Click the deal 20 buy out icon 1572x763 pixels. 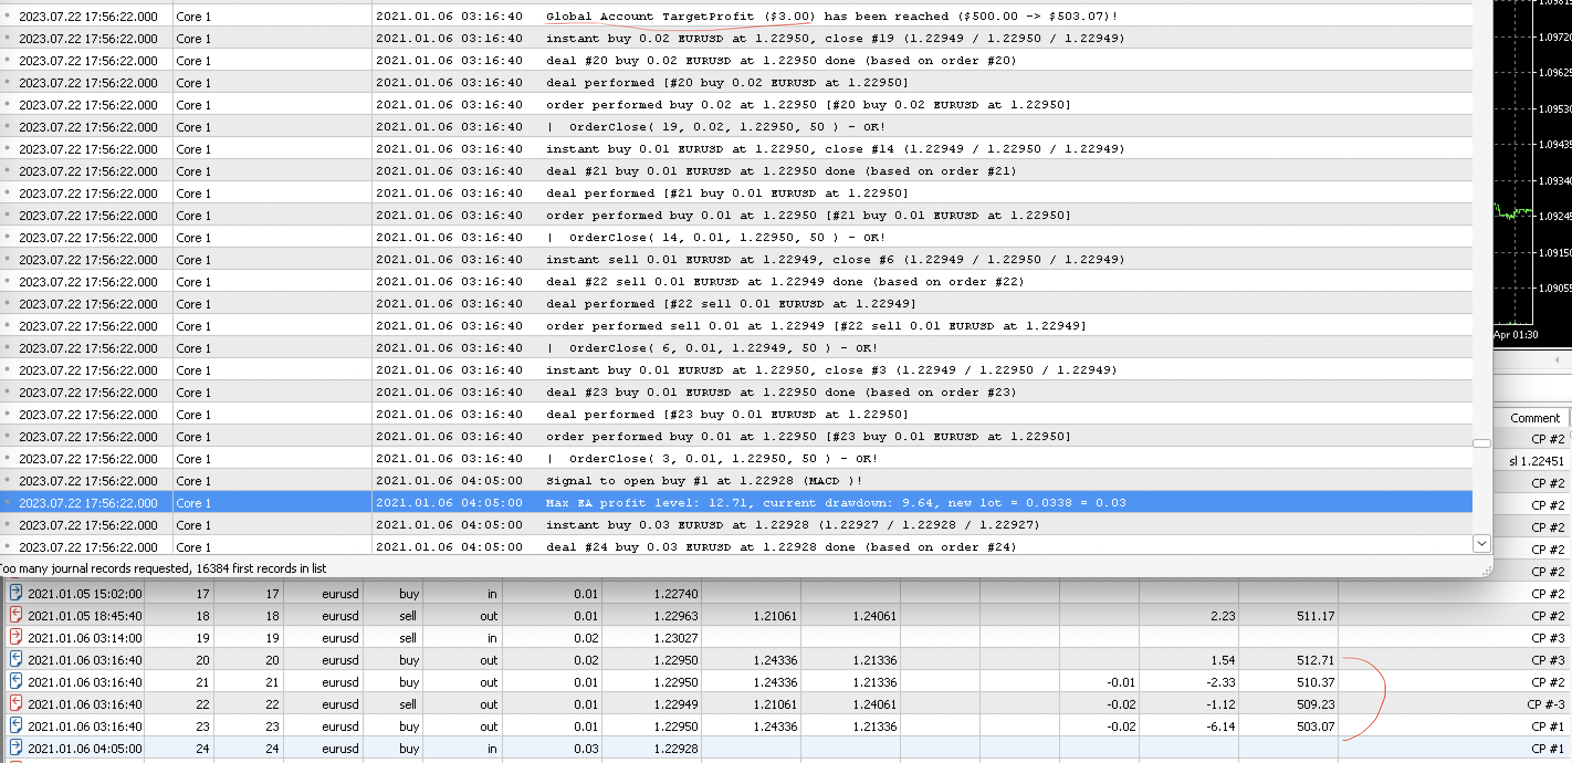click(x=16, y=659)
